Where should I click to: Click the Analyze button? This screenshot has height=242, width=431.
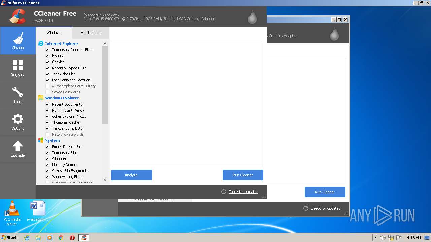pyautogui.click(x=131, y=175)
